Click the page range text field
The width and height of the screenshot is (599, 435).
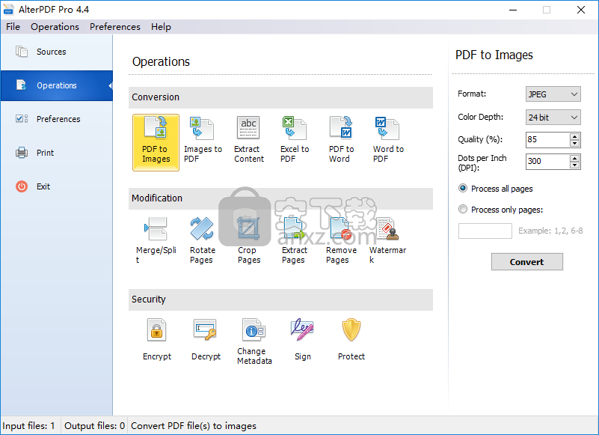(485, 231)
